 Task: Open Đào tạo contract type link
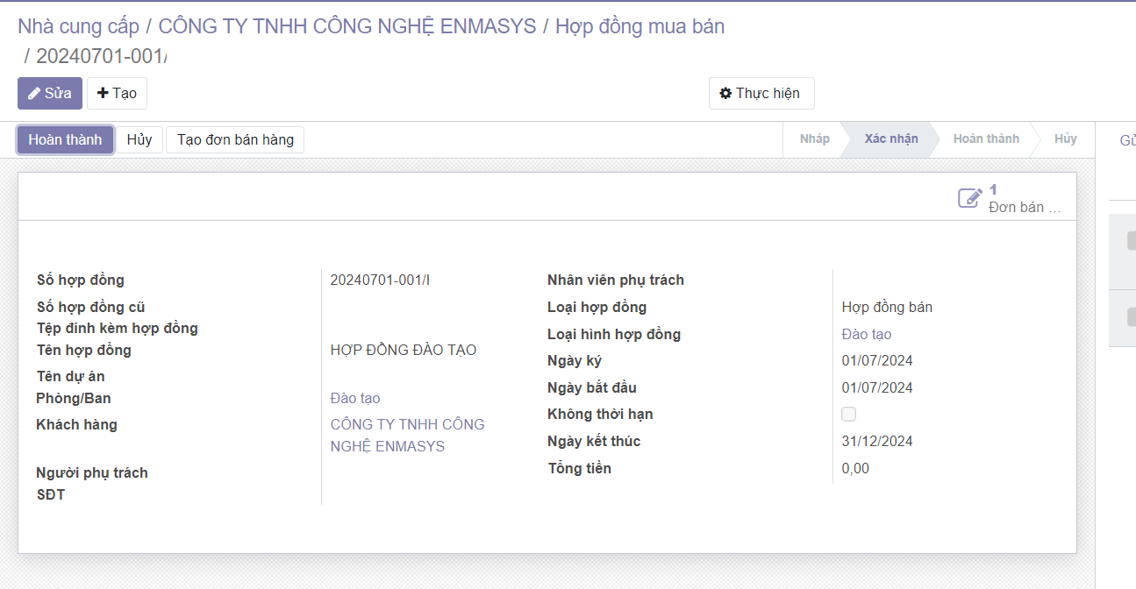pyautogui.click(x=866, y=335)
